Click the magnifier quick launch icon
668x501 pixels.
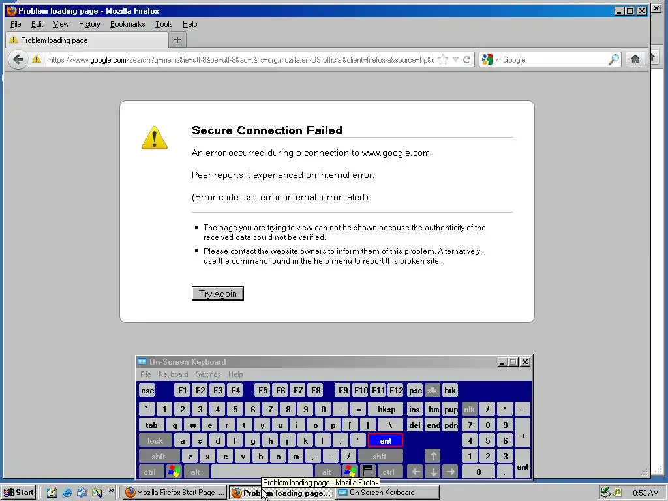(97, 493)
